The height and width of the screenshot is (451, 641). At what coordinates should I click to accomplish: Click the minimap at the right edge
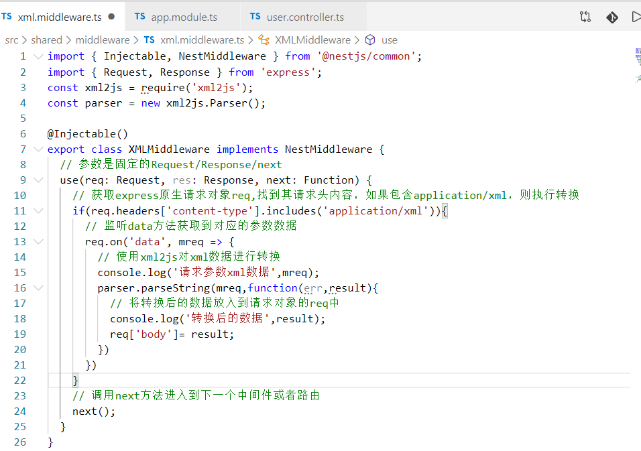pyautogui.click(x=638, y=66)
